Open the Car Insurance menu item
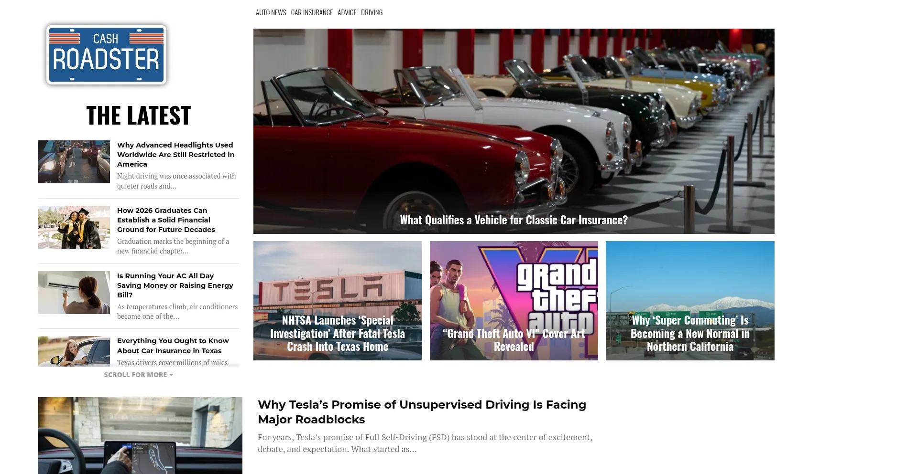This screenshot has height=474, width=918. click(x=312, y=12)
